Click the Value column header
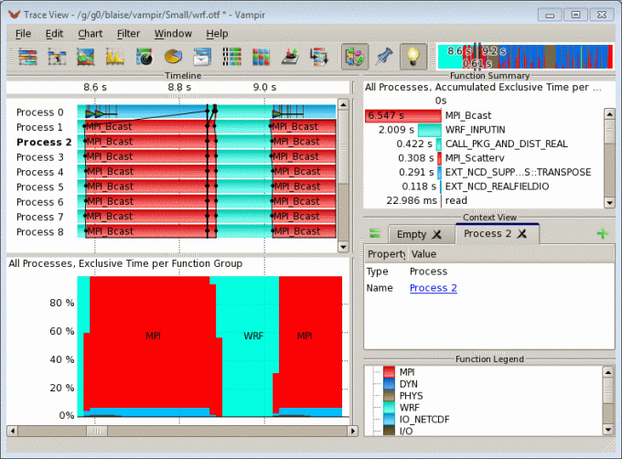This screenshot has width=622, height=459. coord(424,254)
